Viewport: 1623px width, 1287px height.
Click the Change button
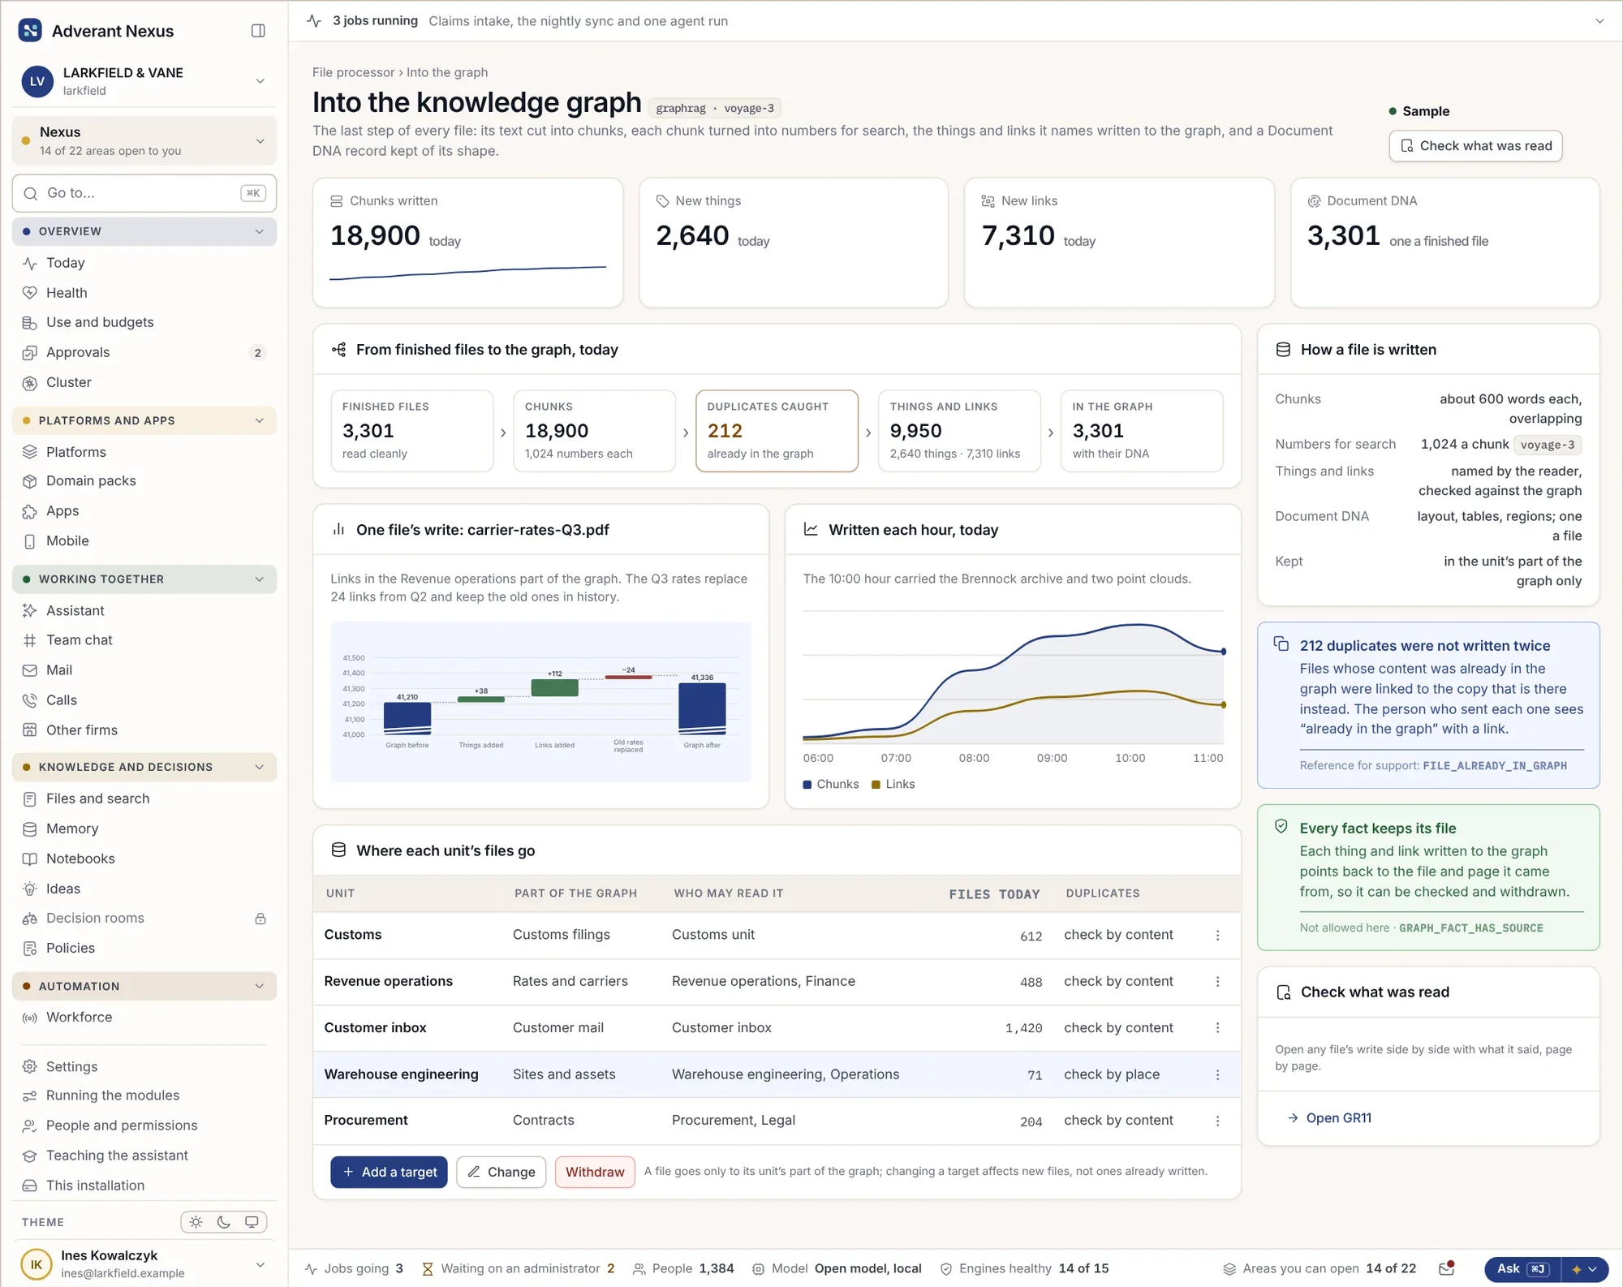(x=501, y=1172)
